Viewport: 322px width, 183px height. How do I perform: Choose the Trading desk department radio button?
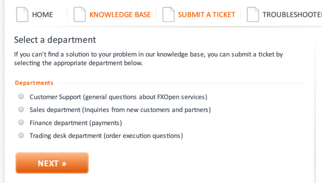21,135
